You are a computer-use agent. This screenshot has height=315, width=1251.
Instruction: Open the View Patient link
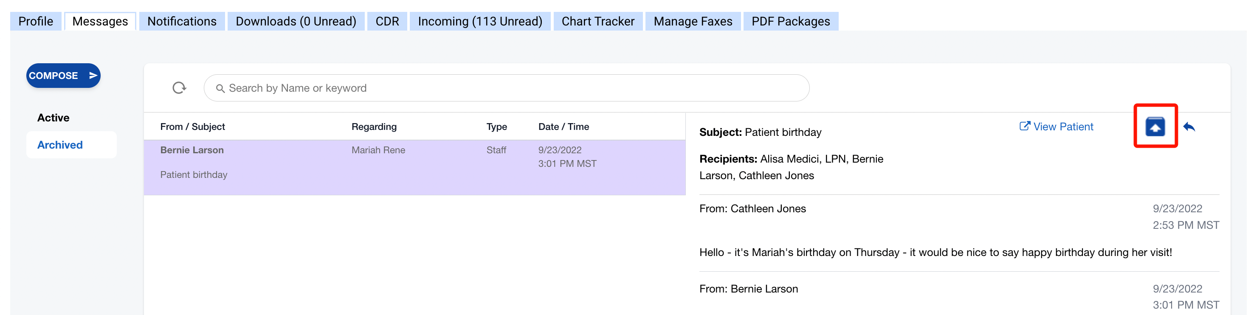point(1062,127)
